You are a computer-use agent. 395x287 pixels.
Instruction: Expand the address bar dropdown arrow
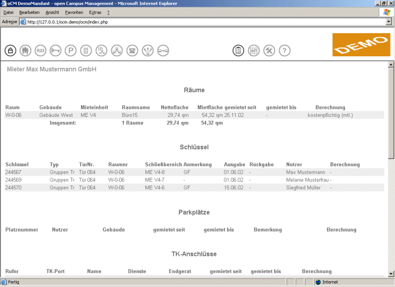pos(389,21)
